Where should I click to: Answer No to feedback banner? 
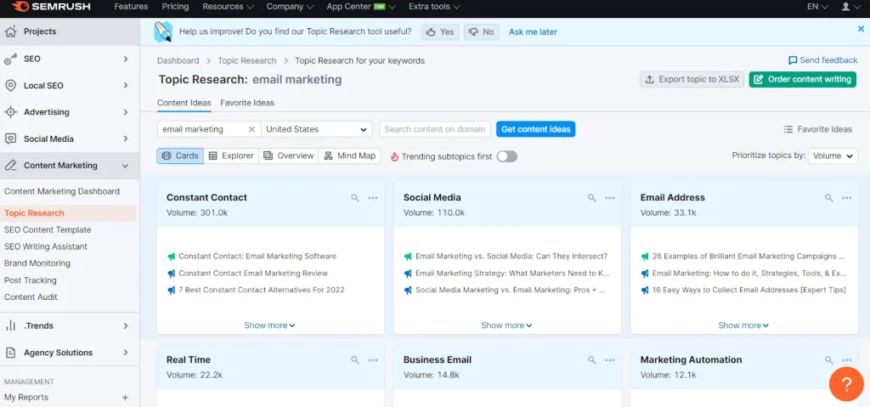click(481, 32)
